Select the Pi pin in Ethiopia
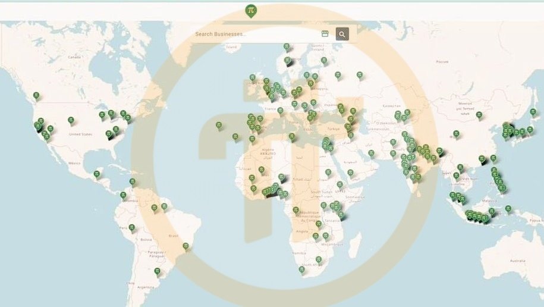 [x=340, y=185]
